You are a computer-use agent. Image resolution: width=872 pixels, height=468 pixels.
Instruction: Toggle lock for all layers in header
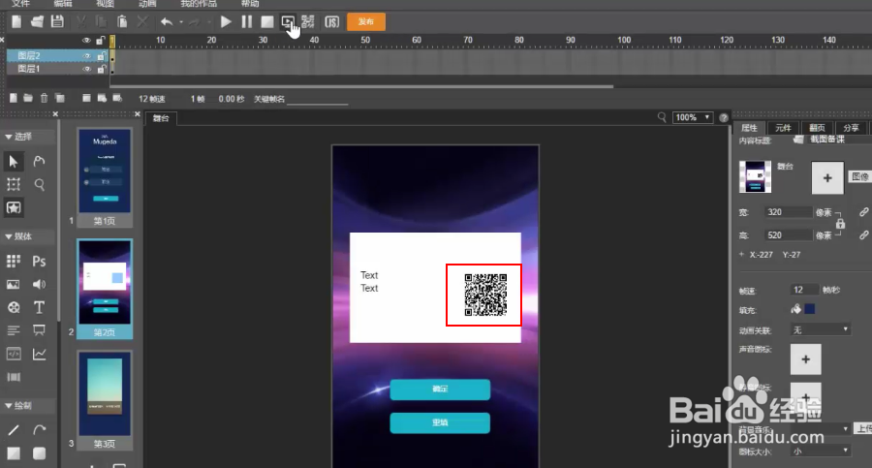101,40
